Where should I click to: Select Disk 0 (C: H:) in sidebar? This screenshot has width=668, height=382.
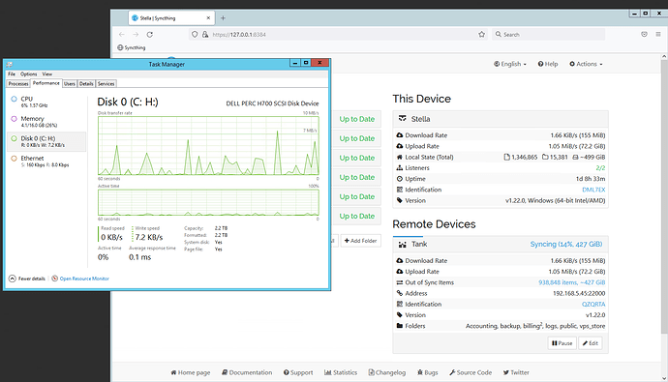(46, 141)
